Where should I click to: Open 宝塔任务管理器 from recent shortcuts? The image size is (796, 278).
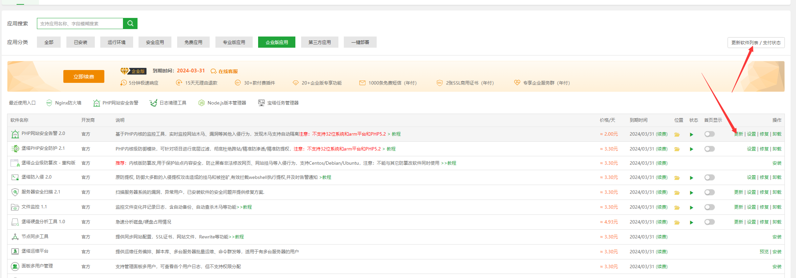[x=278, y=103]
